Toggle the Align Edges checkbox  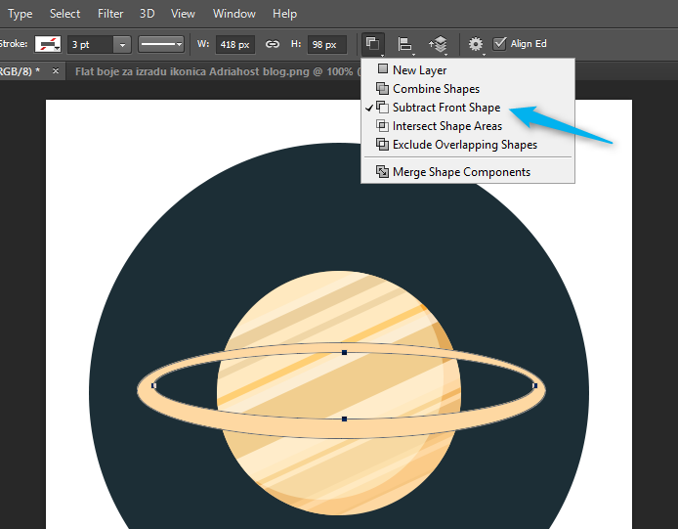(499, 44)
